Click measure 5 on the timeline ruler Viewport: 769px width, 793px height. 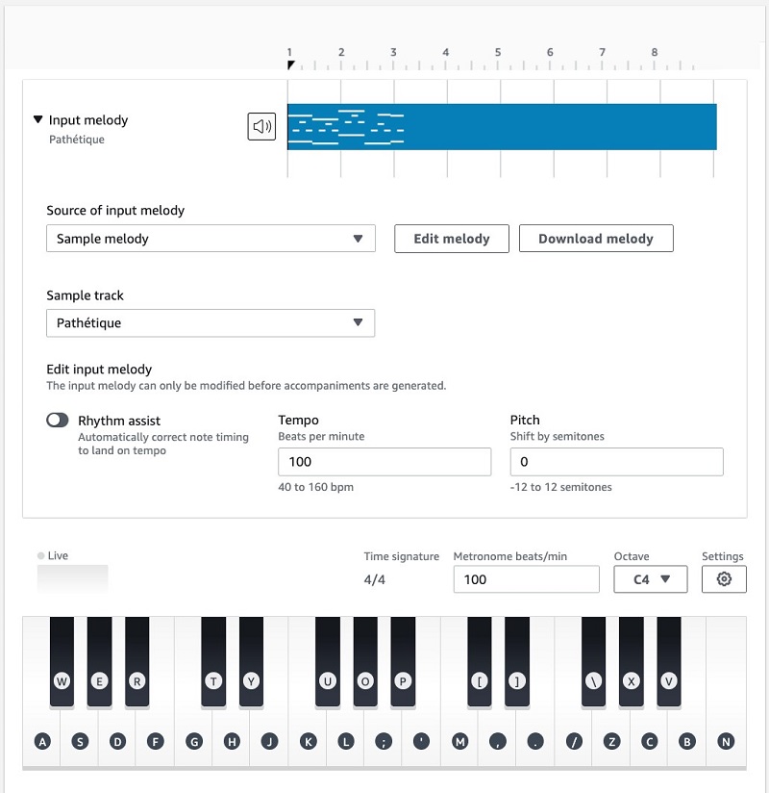[498, 58]
